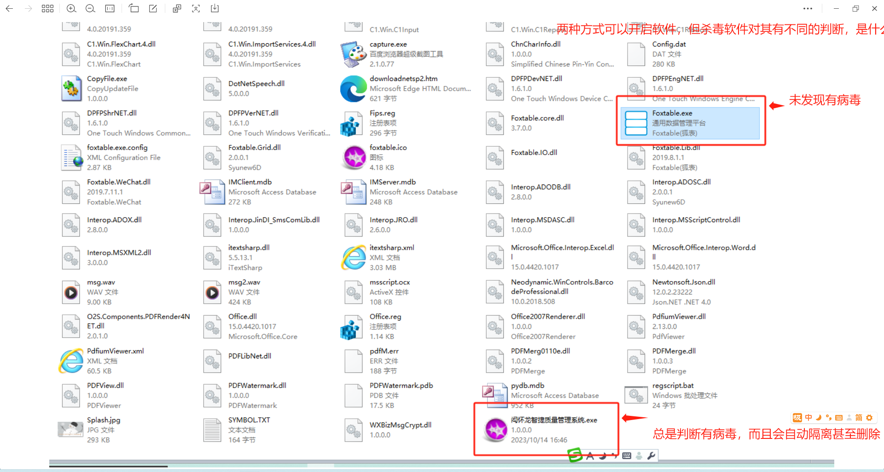
Task: Click the DotNetSpeech.dll file name
Action: click(256, 84)
